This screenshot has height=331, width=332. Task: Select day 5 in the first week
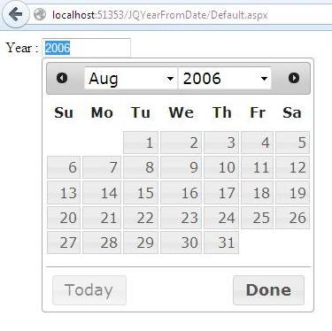pyautogui.click(x=292, y=142)
